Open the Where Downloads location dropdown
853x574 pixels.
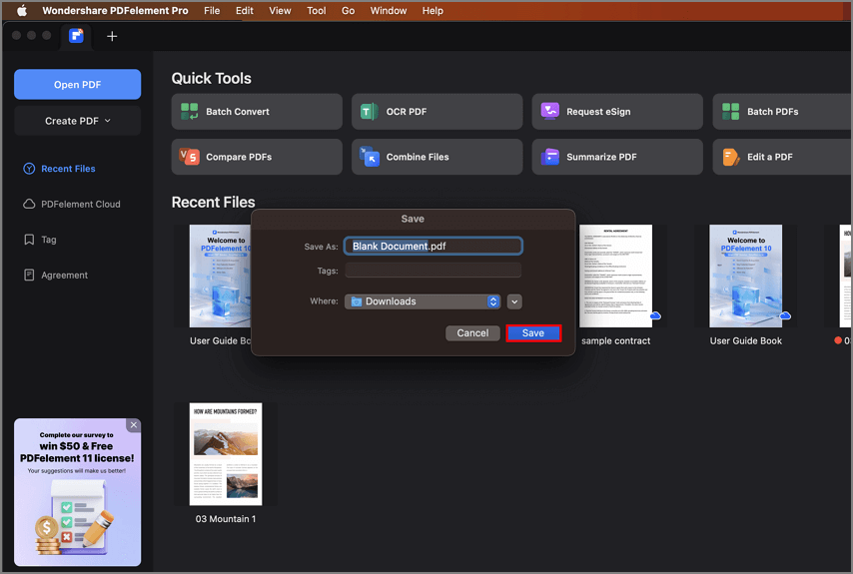(423, 301)
